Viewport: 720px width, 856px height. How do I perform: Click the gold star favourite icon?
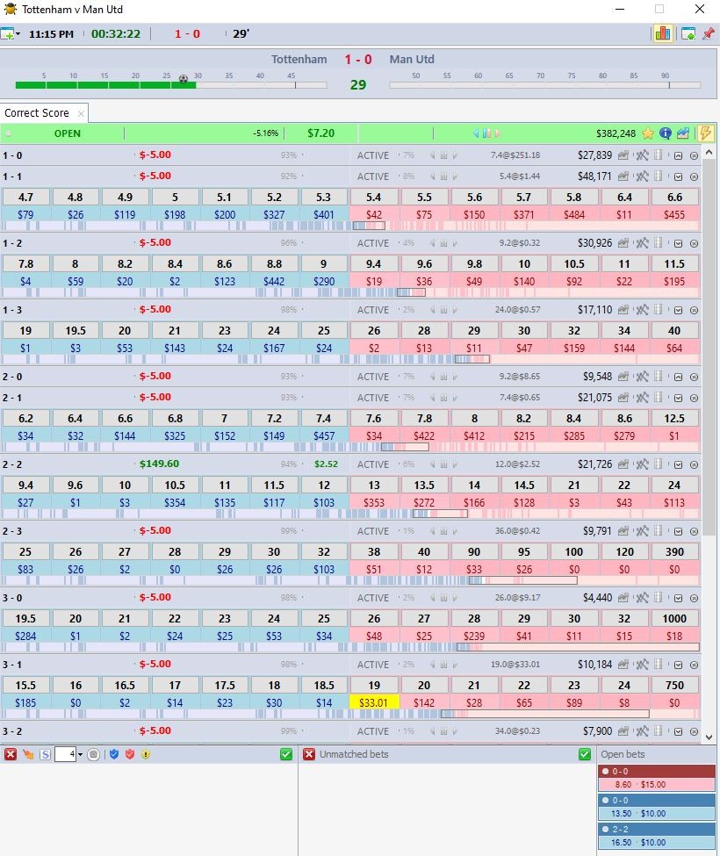pyautogui.click(x=648, y=133)
